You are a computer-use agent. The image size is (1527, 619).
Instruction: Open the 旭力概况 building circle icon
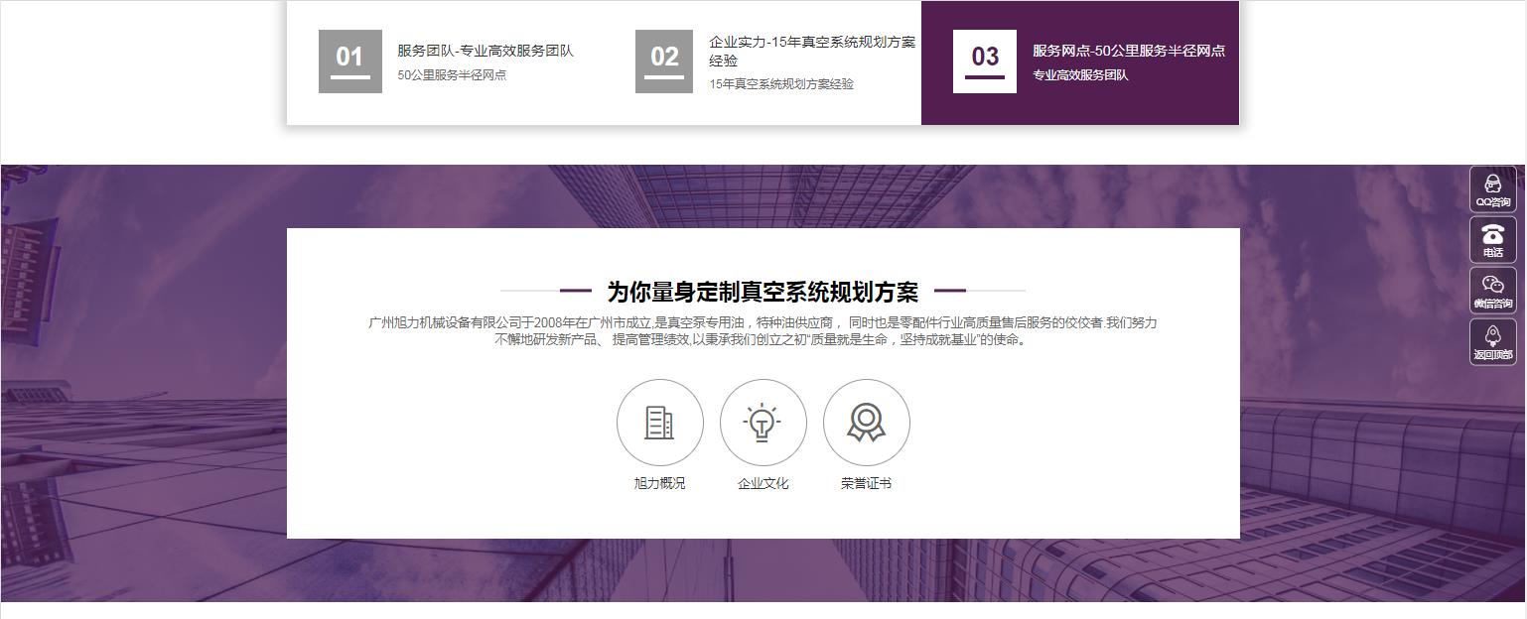pyautogui.click(x=659, y=423)
